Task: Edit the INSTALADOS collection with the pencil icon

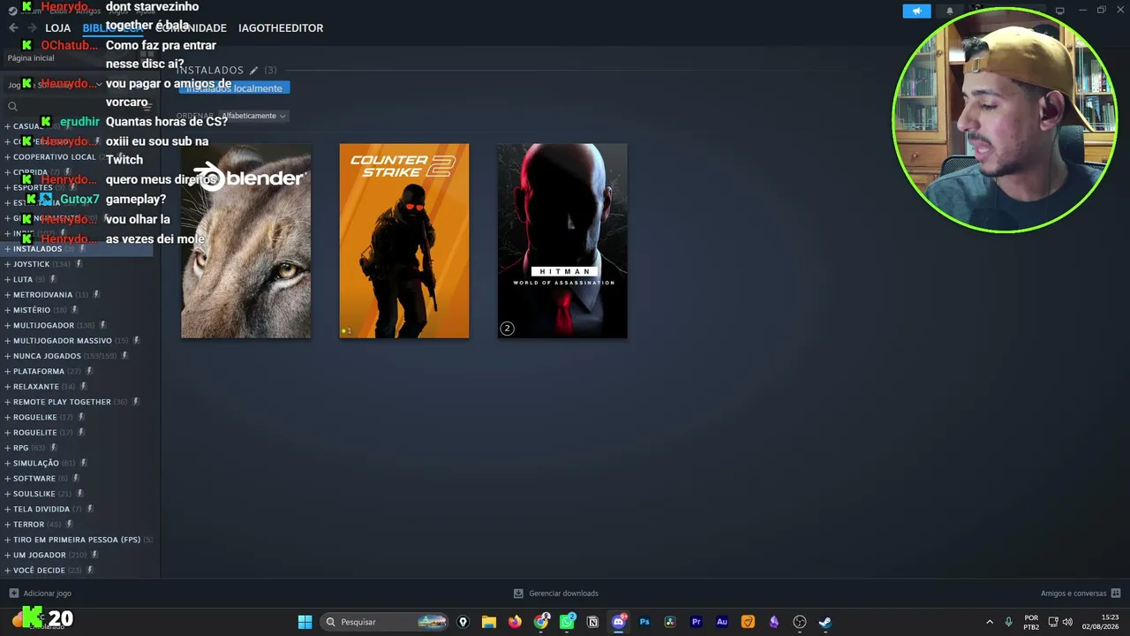Action: (253, 70)
